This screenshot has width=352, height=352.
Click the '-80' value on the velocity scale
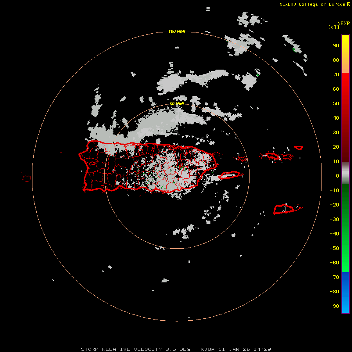[334, 292]
